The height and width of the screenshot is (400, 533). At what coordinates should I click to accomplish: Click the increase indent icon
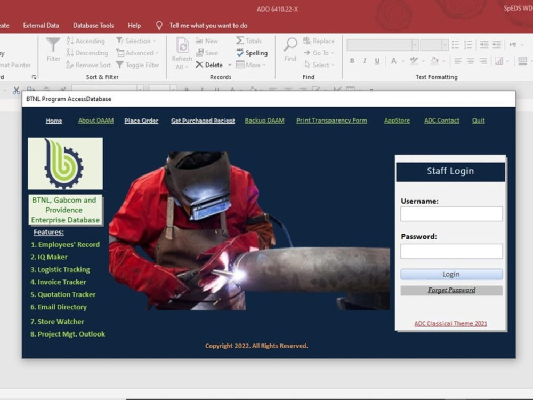pyautogui.click(x=484, y=45)
